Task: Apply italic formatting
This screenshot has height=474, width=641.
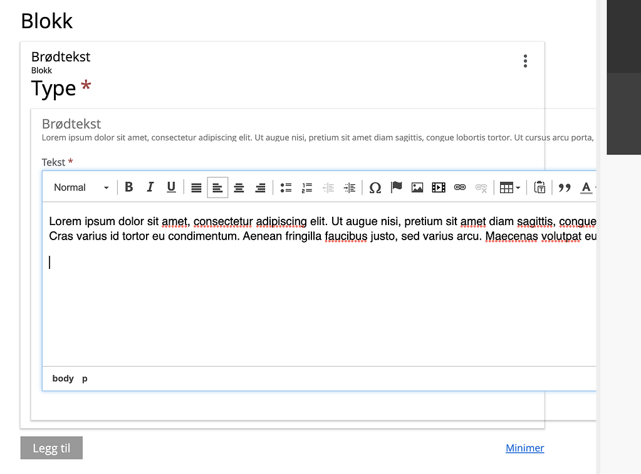Action: (150, 187)
